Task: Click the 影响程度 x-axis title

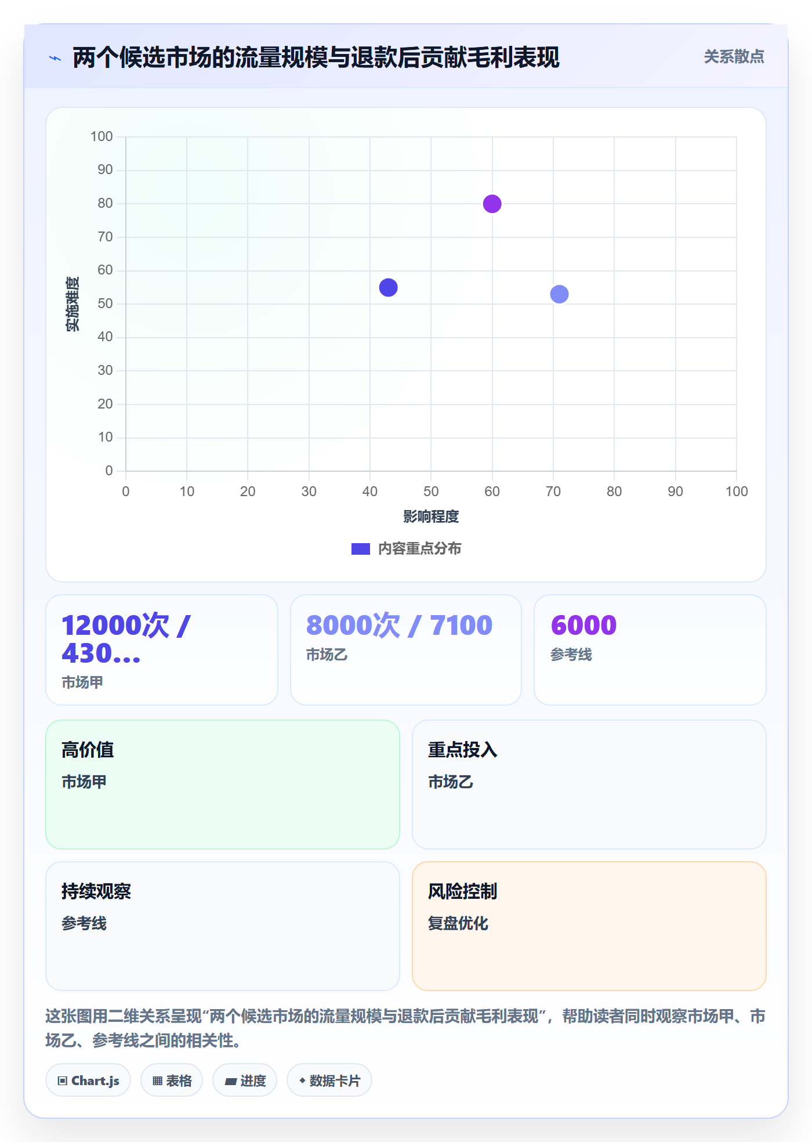Action: (431, 516)
